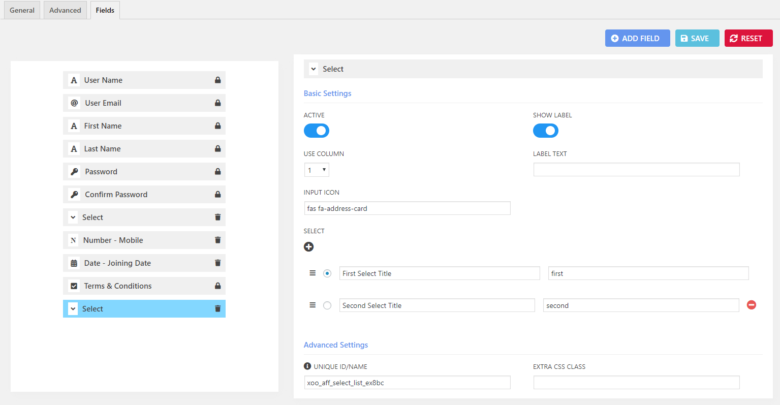Click trash icon on Date - Joining Date
Viewport: 780px width, 405px height.
click(217, 263)
